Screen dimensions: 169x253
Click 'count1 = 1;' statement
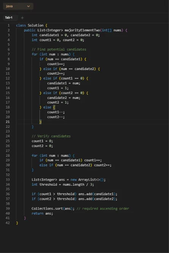coord(58,88)
